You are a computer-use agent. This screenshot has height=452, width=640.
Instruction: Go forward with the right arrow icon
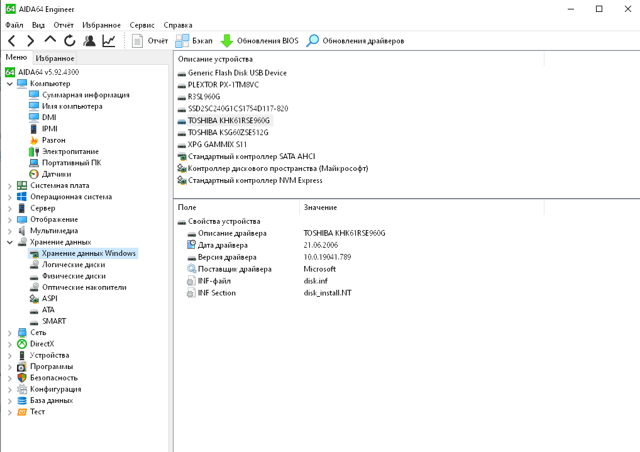point(31,41)
